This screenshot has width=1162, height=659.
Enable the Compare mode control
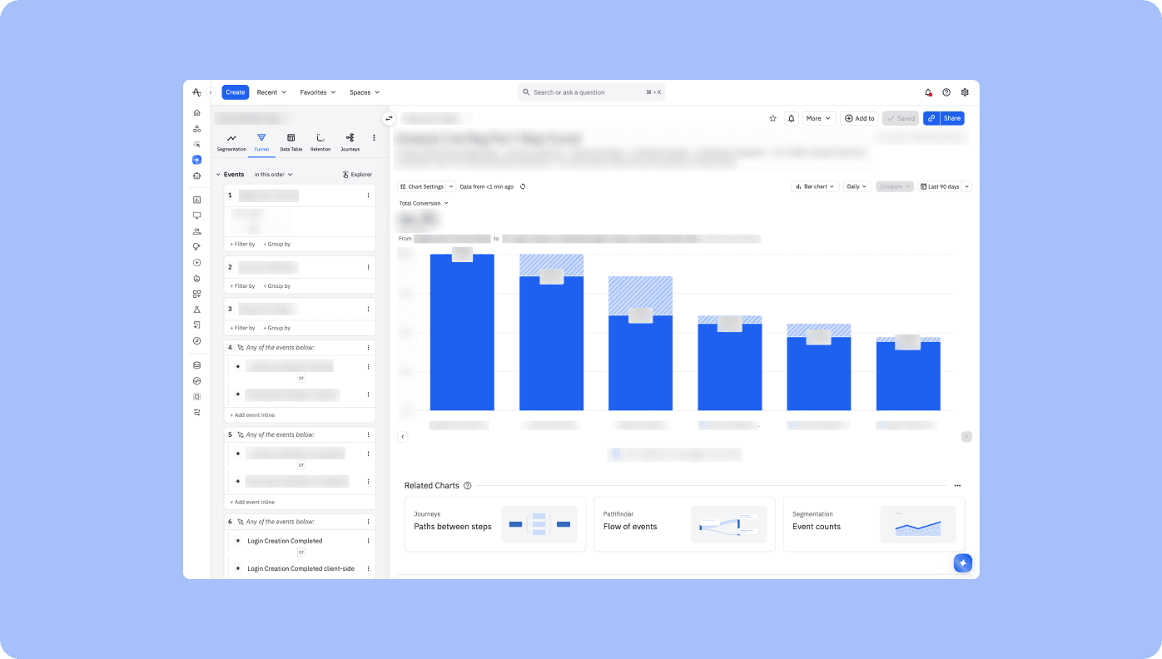click(x=894, y=185)
